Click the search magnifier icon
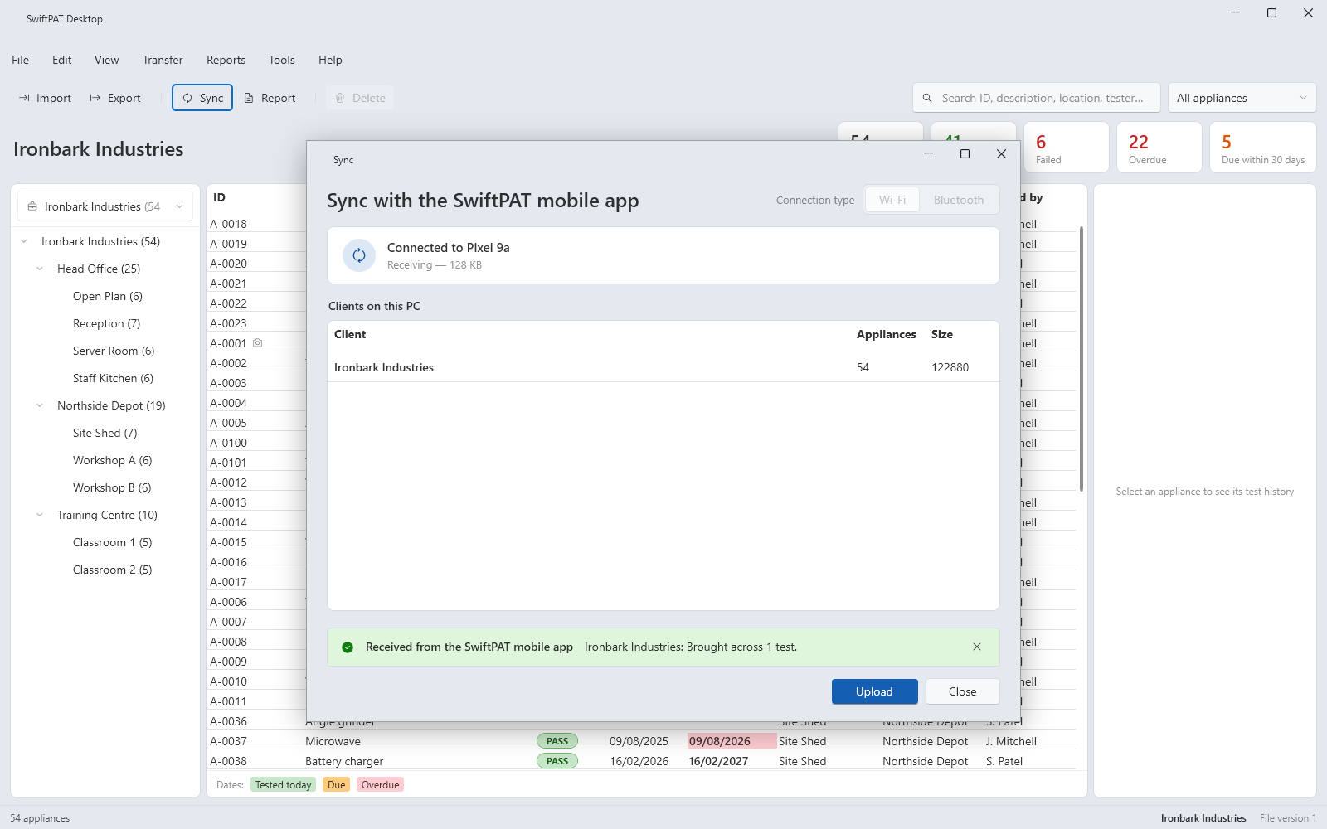The image size is (1327, 829). [927, 98]
